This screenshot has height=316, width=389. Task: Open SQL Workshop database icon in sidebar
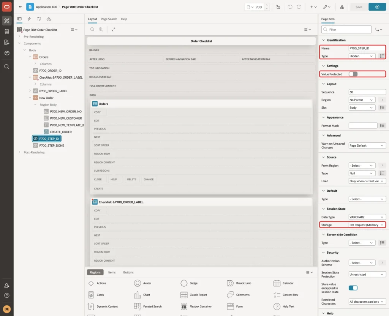pos(7,32)
